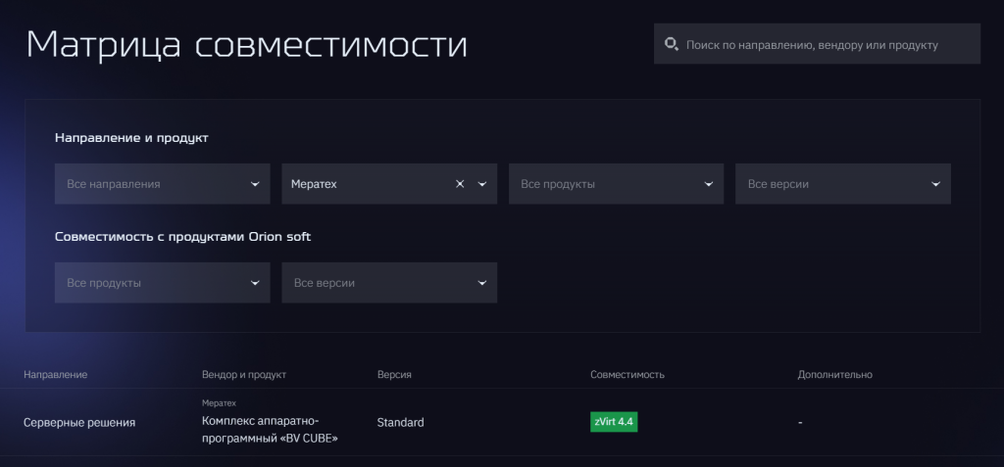Click the Совместимость с продуктами Orion soft label
This screenshot has width=1004, height=467.
click(x=183, y=237)
